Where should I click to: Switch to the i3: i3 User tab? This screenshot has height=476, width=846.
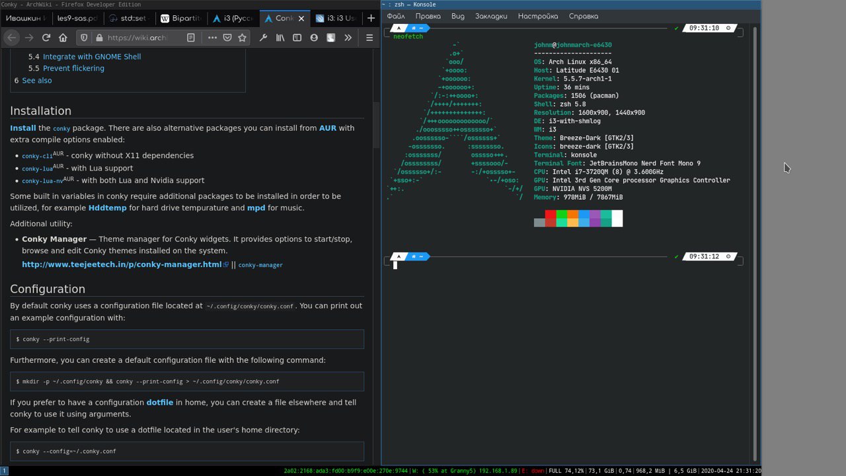click(x=336, y=18)
